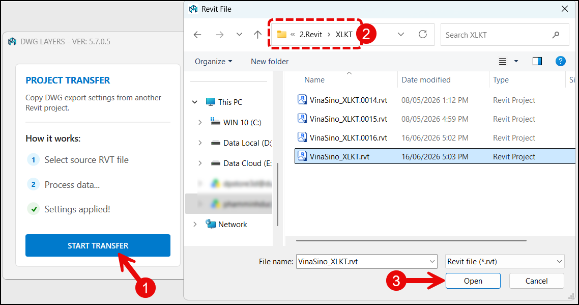Click Revit icon of VinaSino_XLKT.rvt row

click(x=302, y=156)
